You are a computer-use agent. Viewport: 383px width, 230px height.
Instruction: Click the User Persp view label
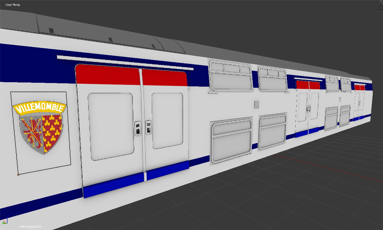tap(13, 5)
